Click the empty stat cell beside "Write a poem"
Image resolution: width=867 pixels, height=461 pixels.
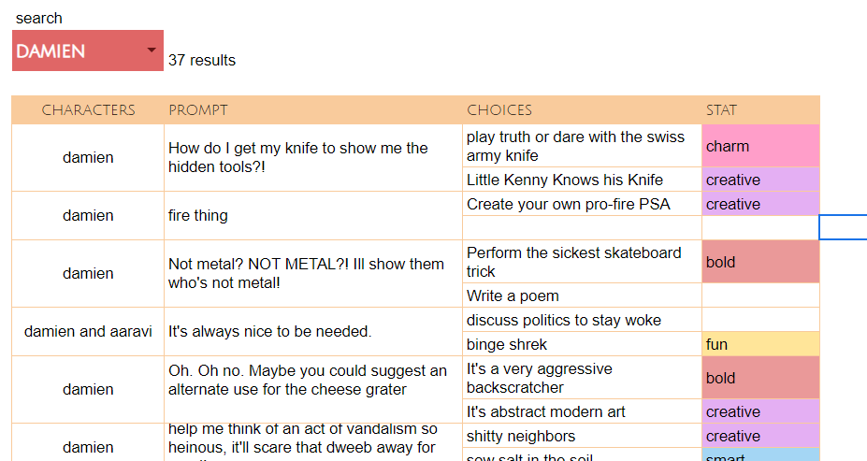point(760,295)
